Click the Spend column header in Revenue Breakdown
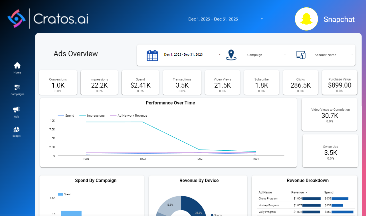This screenshot has height=216, width=366. coord(329,193)
